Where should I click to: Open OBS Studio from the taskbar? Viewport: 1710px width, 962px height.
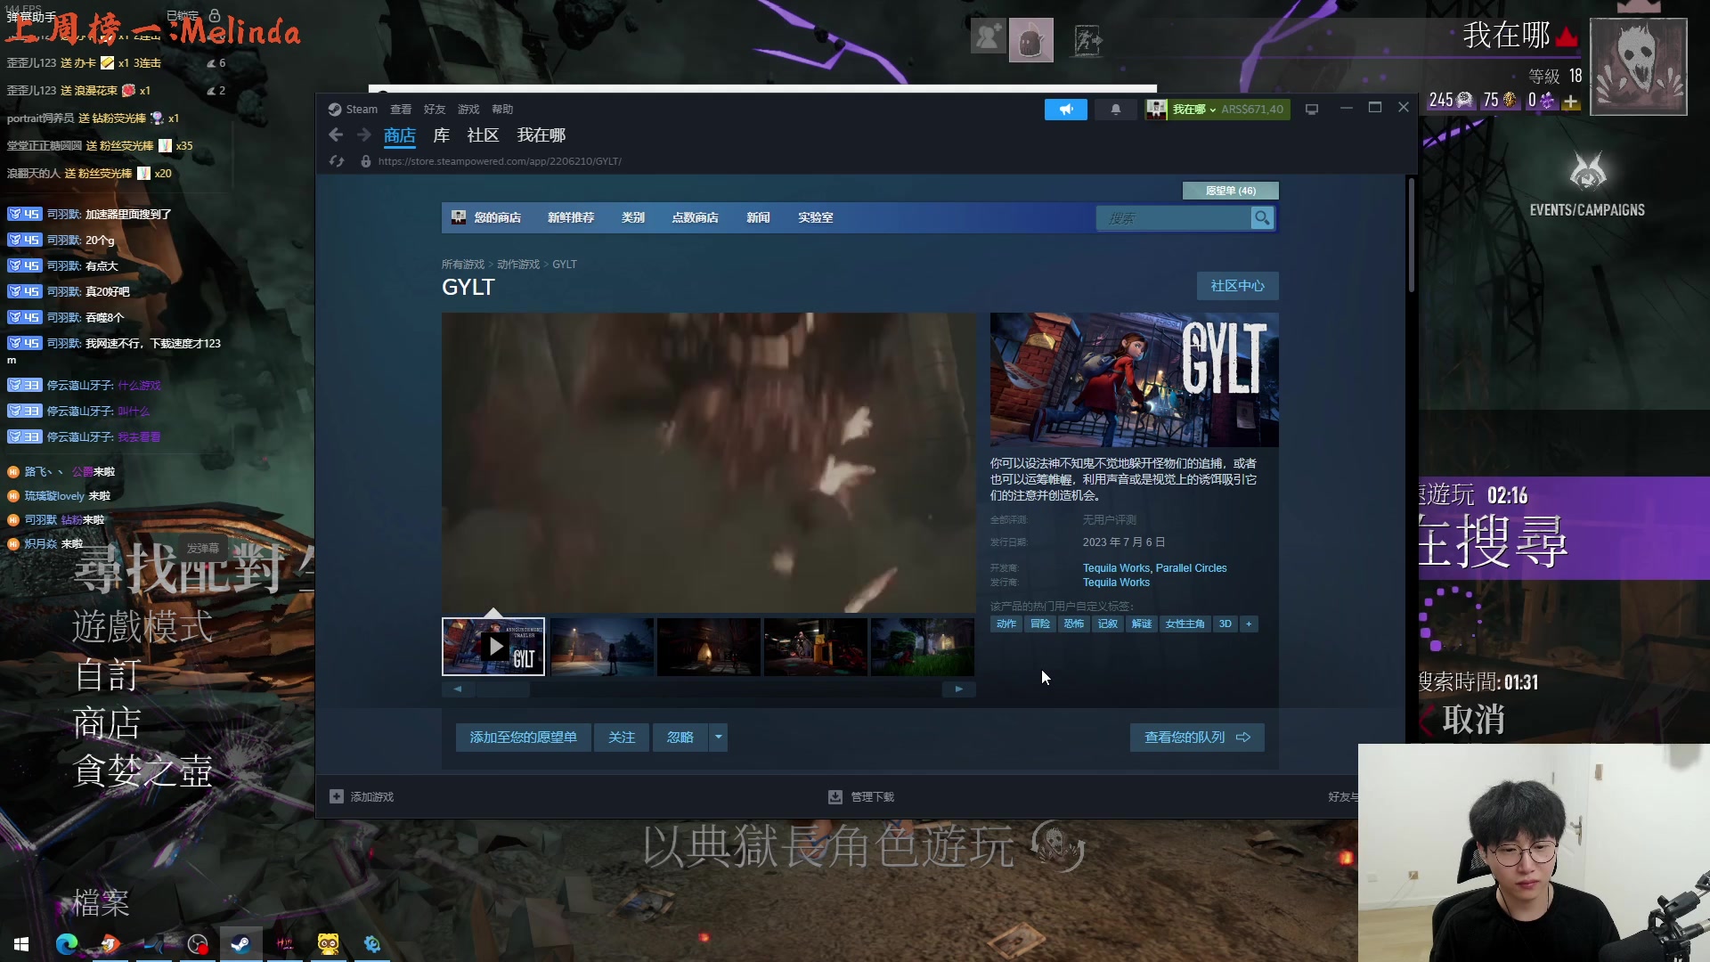(198, 943)
